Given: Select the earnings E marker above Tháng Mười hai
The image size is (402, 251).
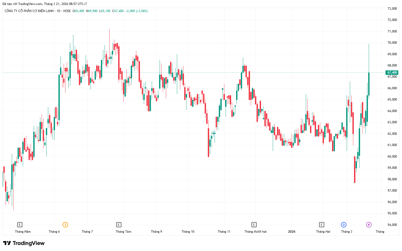Looking at the screenshot, I should [254, 225].
